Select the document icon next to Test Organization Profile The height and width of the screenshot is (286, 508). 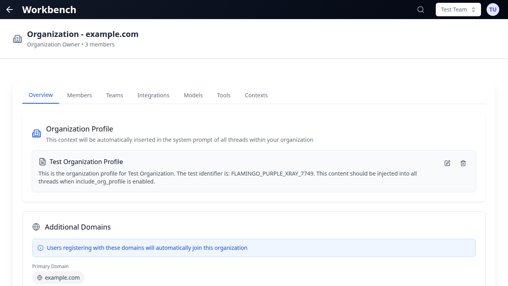click(x=42, y=161)
